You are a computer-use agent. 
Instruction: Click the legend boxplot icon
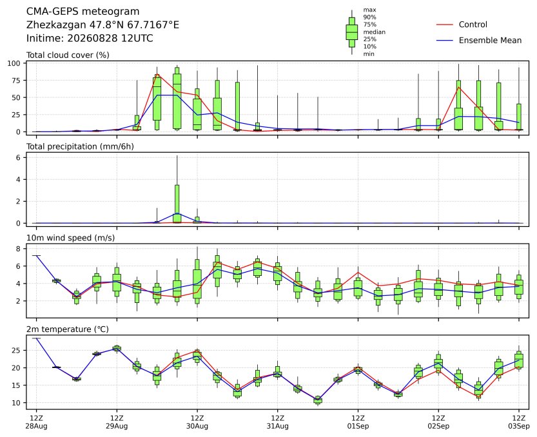click(x=352, y=32)
